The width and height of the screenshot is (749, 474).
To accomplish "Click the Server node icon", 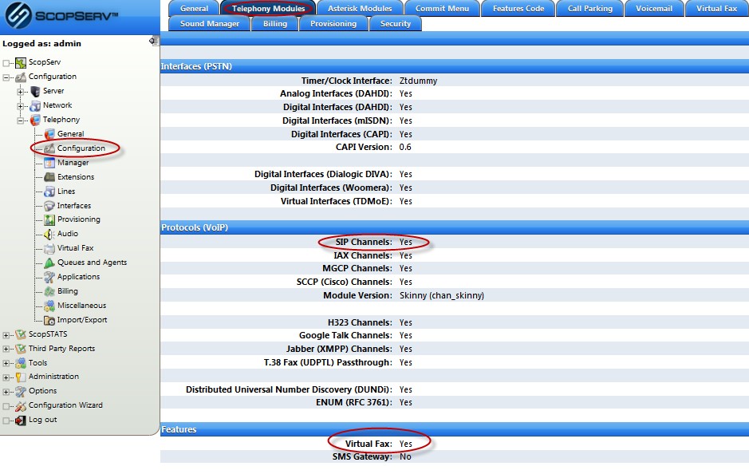I will [x=35, y=91].
